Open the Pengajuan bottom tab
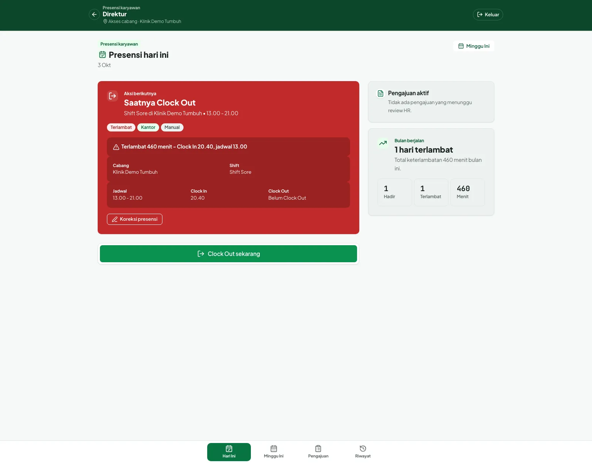The image size is (592, 463). pyautogui.click(x=318, y=452)
